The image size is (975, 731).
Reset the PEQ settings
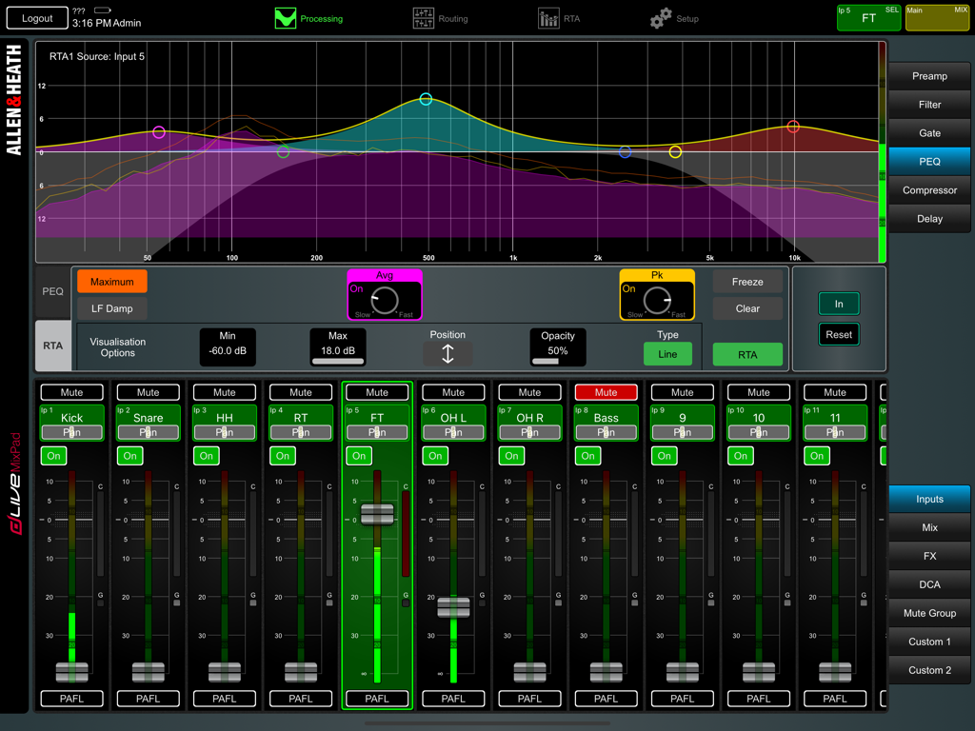click(839, 334)
